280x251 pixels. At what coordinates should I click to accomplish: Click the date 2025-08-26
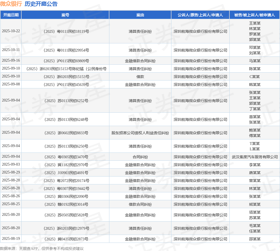coord(11,196)
